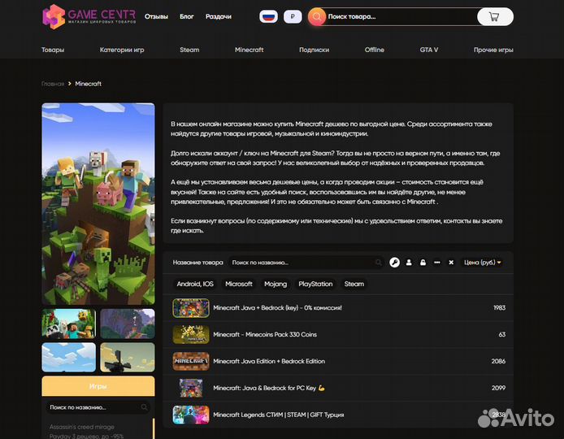Filter products by the three-dots icon
The height and width of the screenshot is (439, 564).
[437, 263]
